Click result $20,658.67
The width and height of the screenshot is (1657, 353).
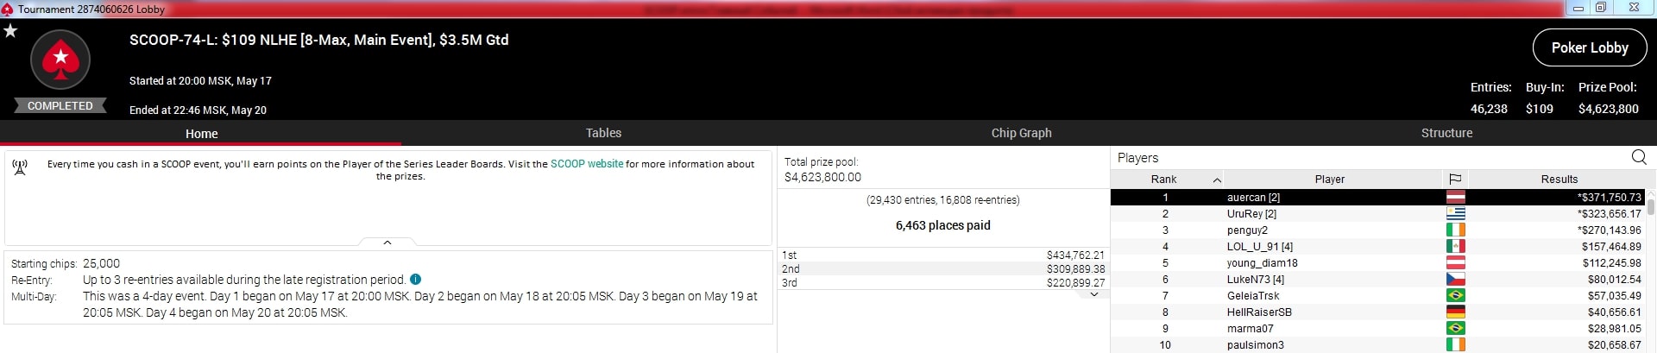[x=1615, y=345]
